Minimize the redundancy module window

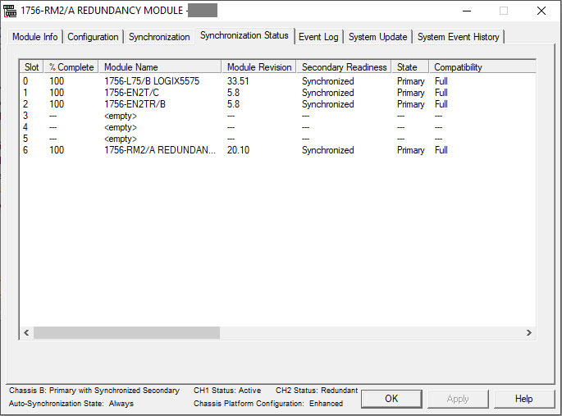click(467, 11)
